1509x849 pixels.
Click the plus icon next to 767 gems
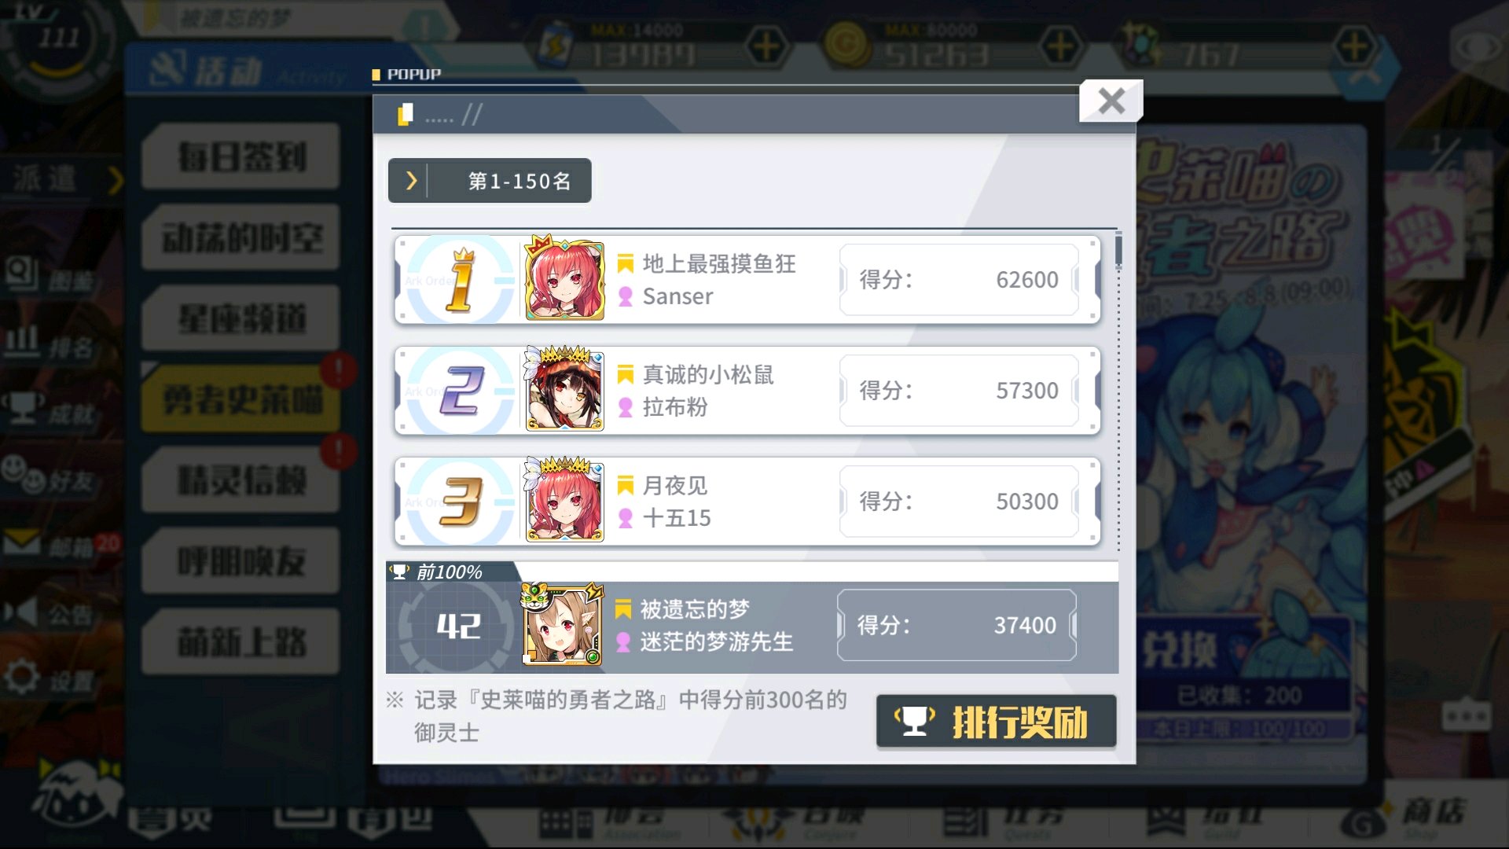tap(1354, 47)
